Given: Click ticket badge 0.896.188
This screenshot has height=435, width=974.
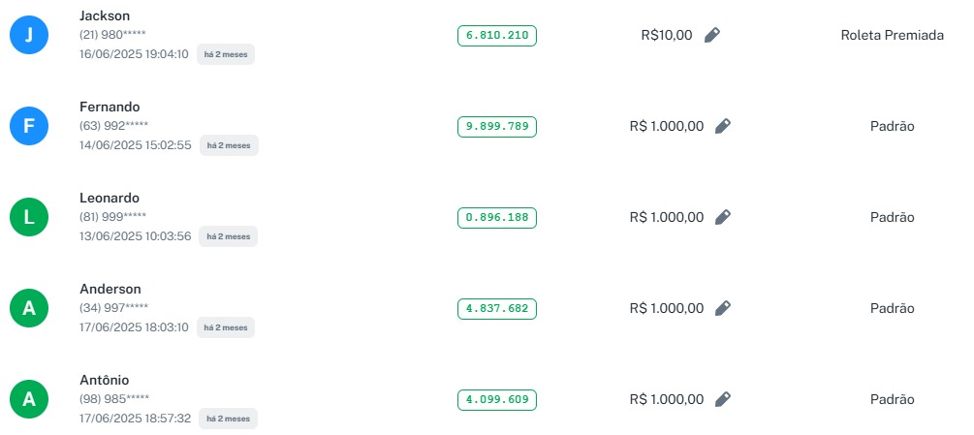Looking at the screenshot, I should coord(497,217).
